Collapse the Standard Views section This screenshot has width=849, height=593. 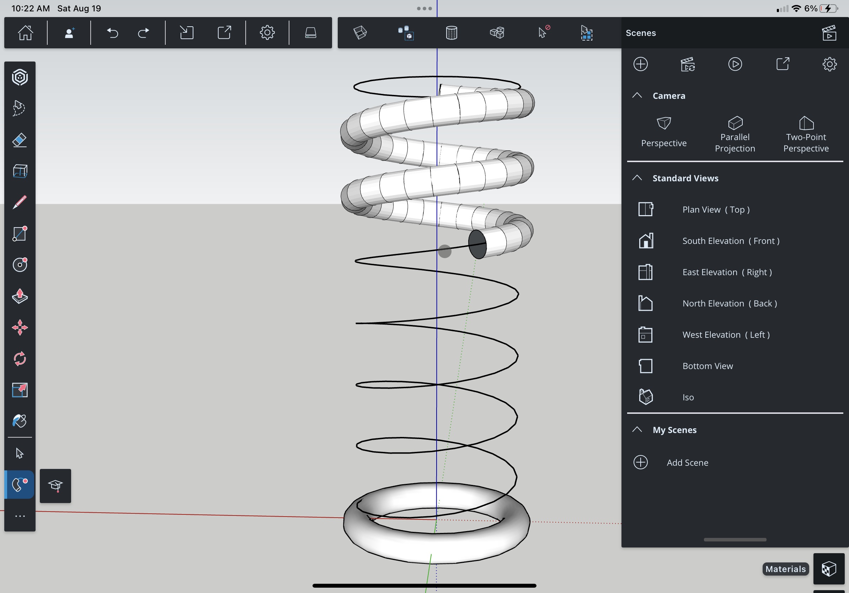point(637,178)
